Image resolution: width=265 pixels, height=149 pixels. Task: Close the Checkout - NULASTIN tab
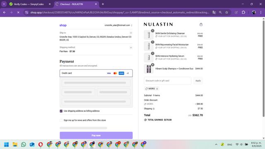96,4
